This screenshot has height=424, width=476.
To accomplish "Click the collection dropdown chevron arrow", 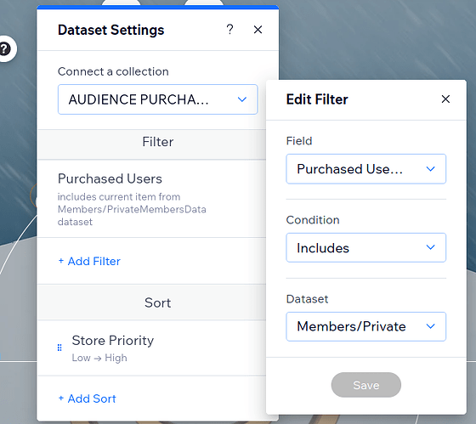I will [242, 99].
